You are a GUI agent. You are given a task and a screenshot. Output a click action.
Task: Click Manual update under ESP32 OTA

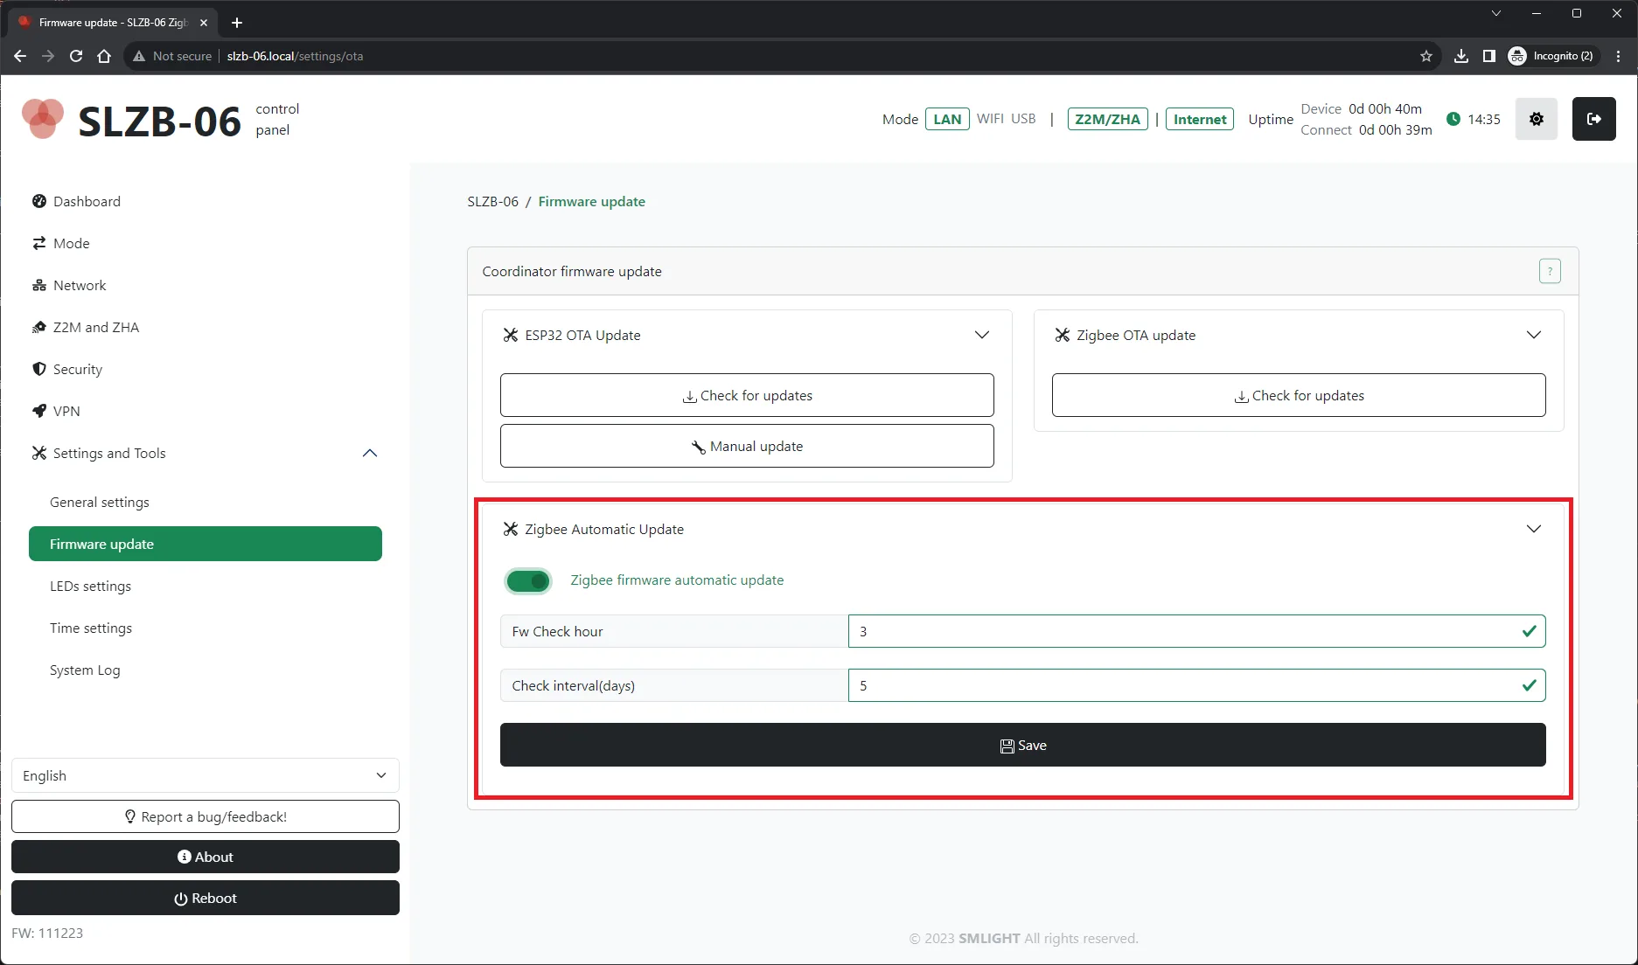coord(746,446)
